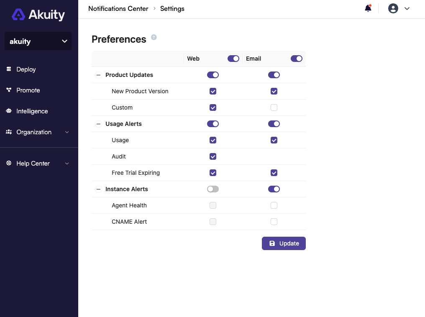Screen dimensions: 425x317
Task: Enable Web toggle for Instance Alerts
Action: pos(213,189)
